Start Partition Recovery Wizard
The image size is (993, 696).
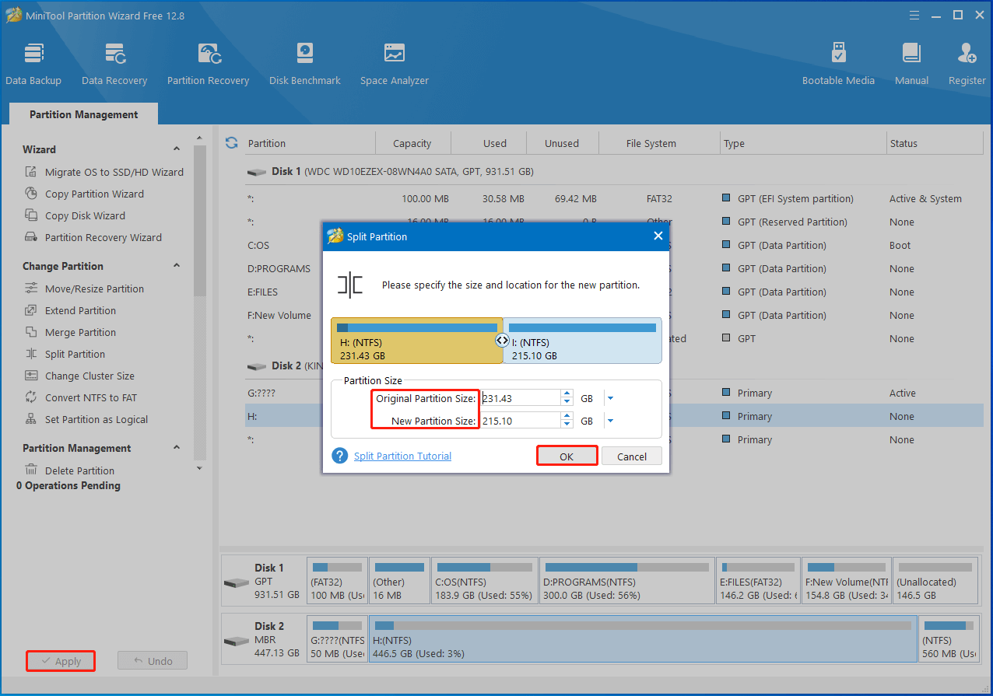click(x=103, y=237)
